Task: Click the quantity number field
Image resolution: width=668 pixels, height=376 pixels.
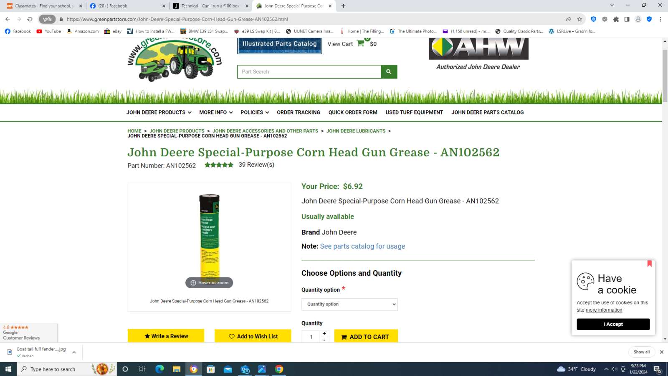Action: (x=311, y=337)
